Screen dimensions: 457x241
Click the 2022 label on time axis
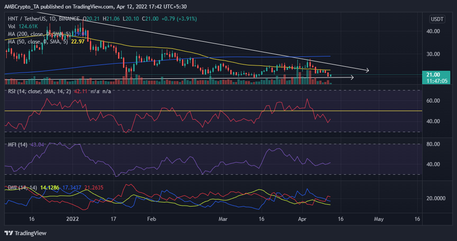[x=72, y=219]
